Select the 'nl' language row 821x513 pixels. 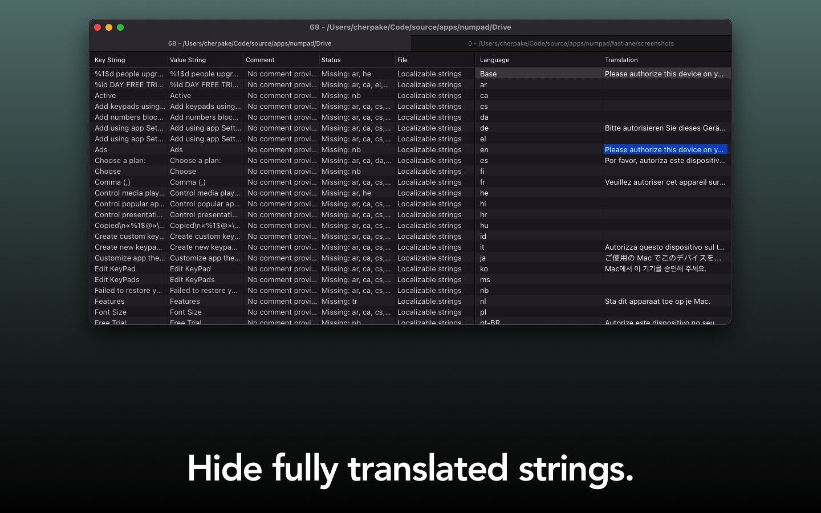603,301
